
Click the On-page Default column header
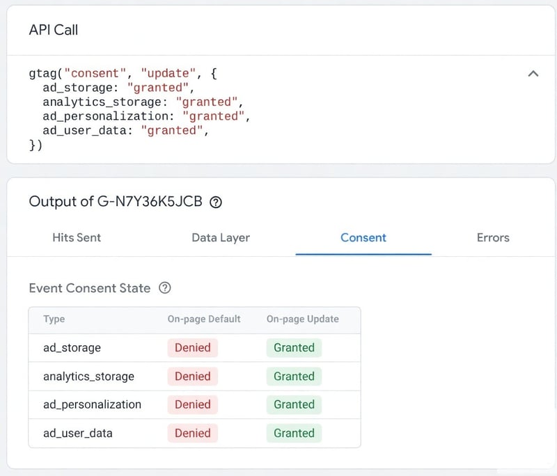pyautogui.click(x=204, y=319)
